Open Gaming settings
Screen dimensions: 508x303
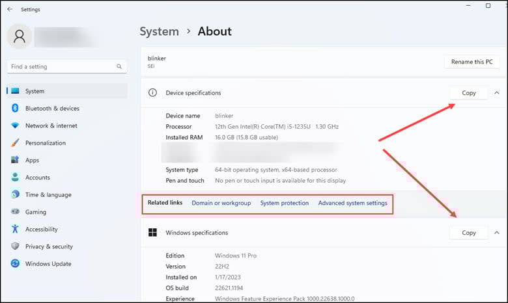67,212
